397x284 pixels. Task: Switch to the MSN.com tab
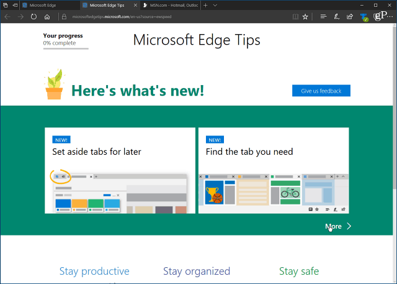(171, 5)
